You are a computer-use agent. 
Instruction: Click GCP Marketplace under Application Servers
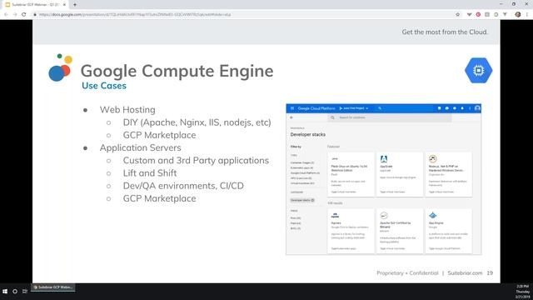point(159,198)
